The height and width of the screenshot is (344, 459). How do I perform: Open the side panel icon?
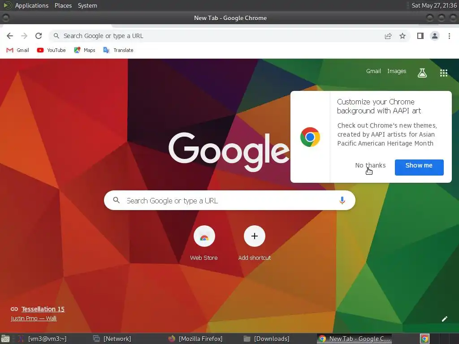420,36
